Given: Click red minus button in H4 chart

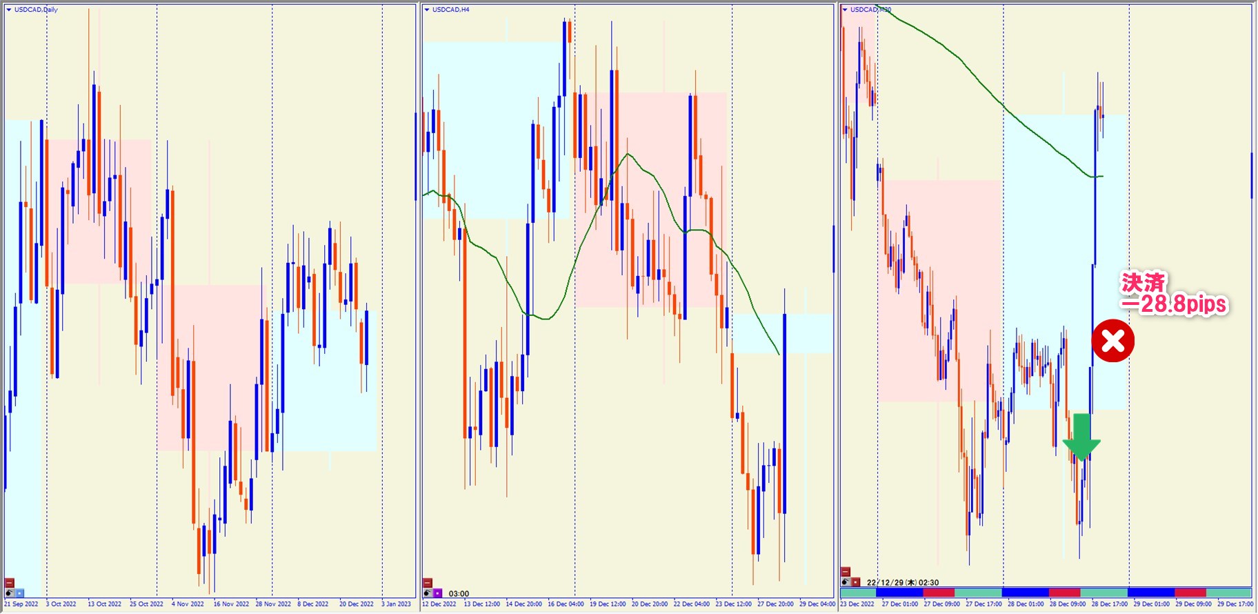Looking at the screenshot, I should point(428,583).
